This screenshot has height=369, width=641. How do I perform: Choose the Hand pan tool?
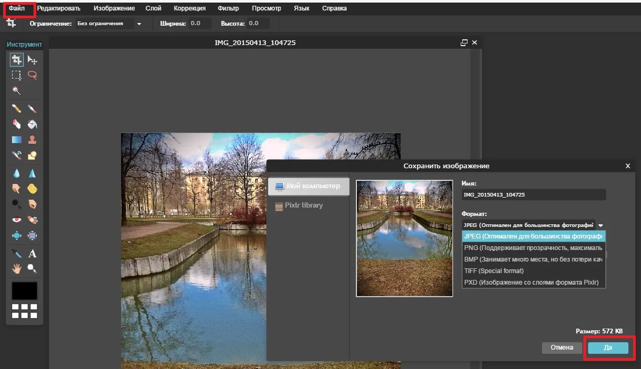click(17, 269)
